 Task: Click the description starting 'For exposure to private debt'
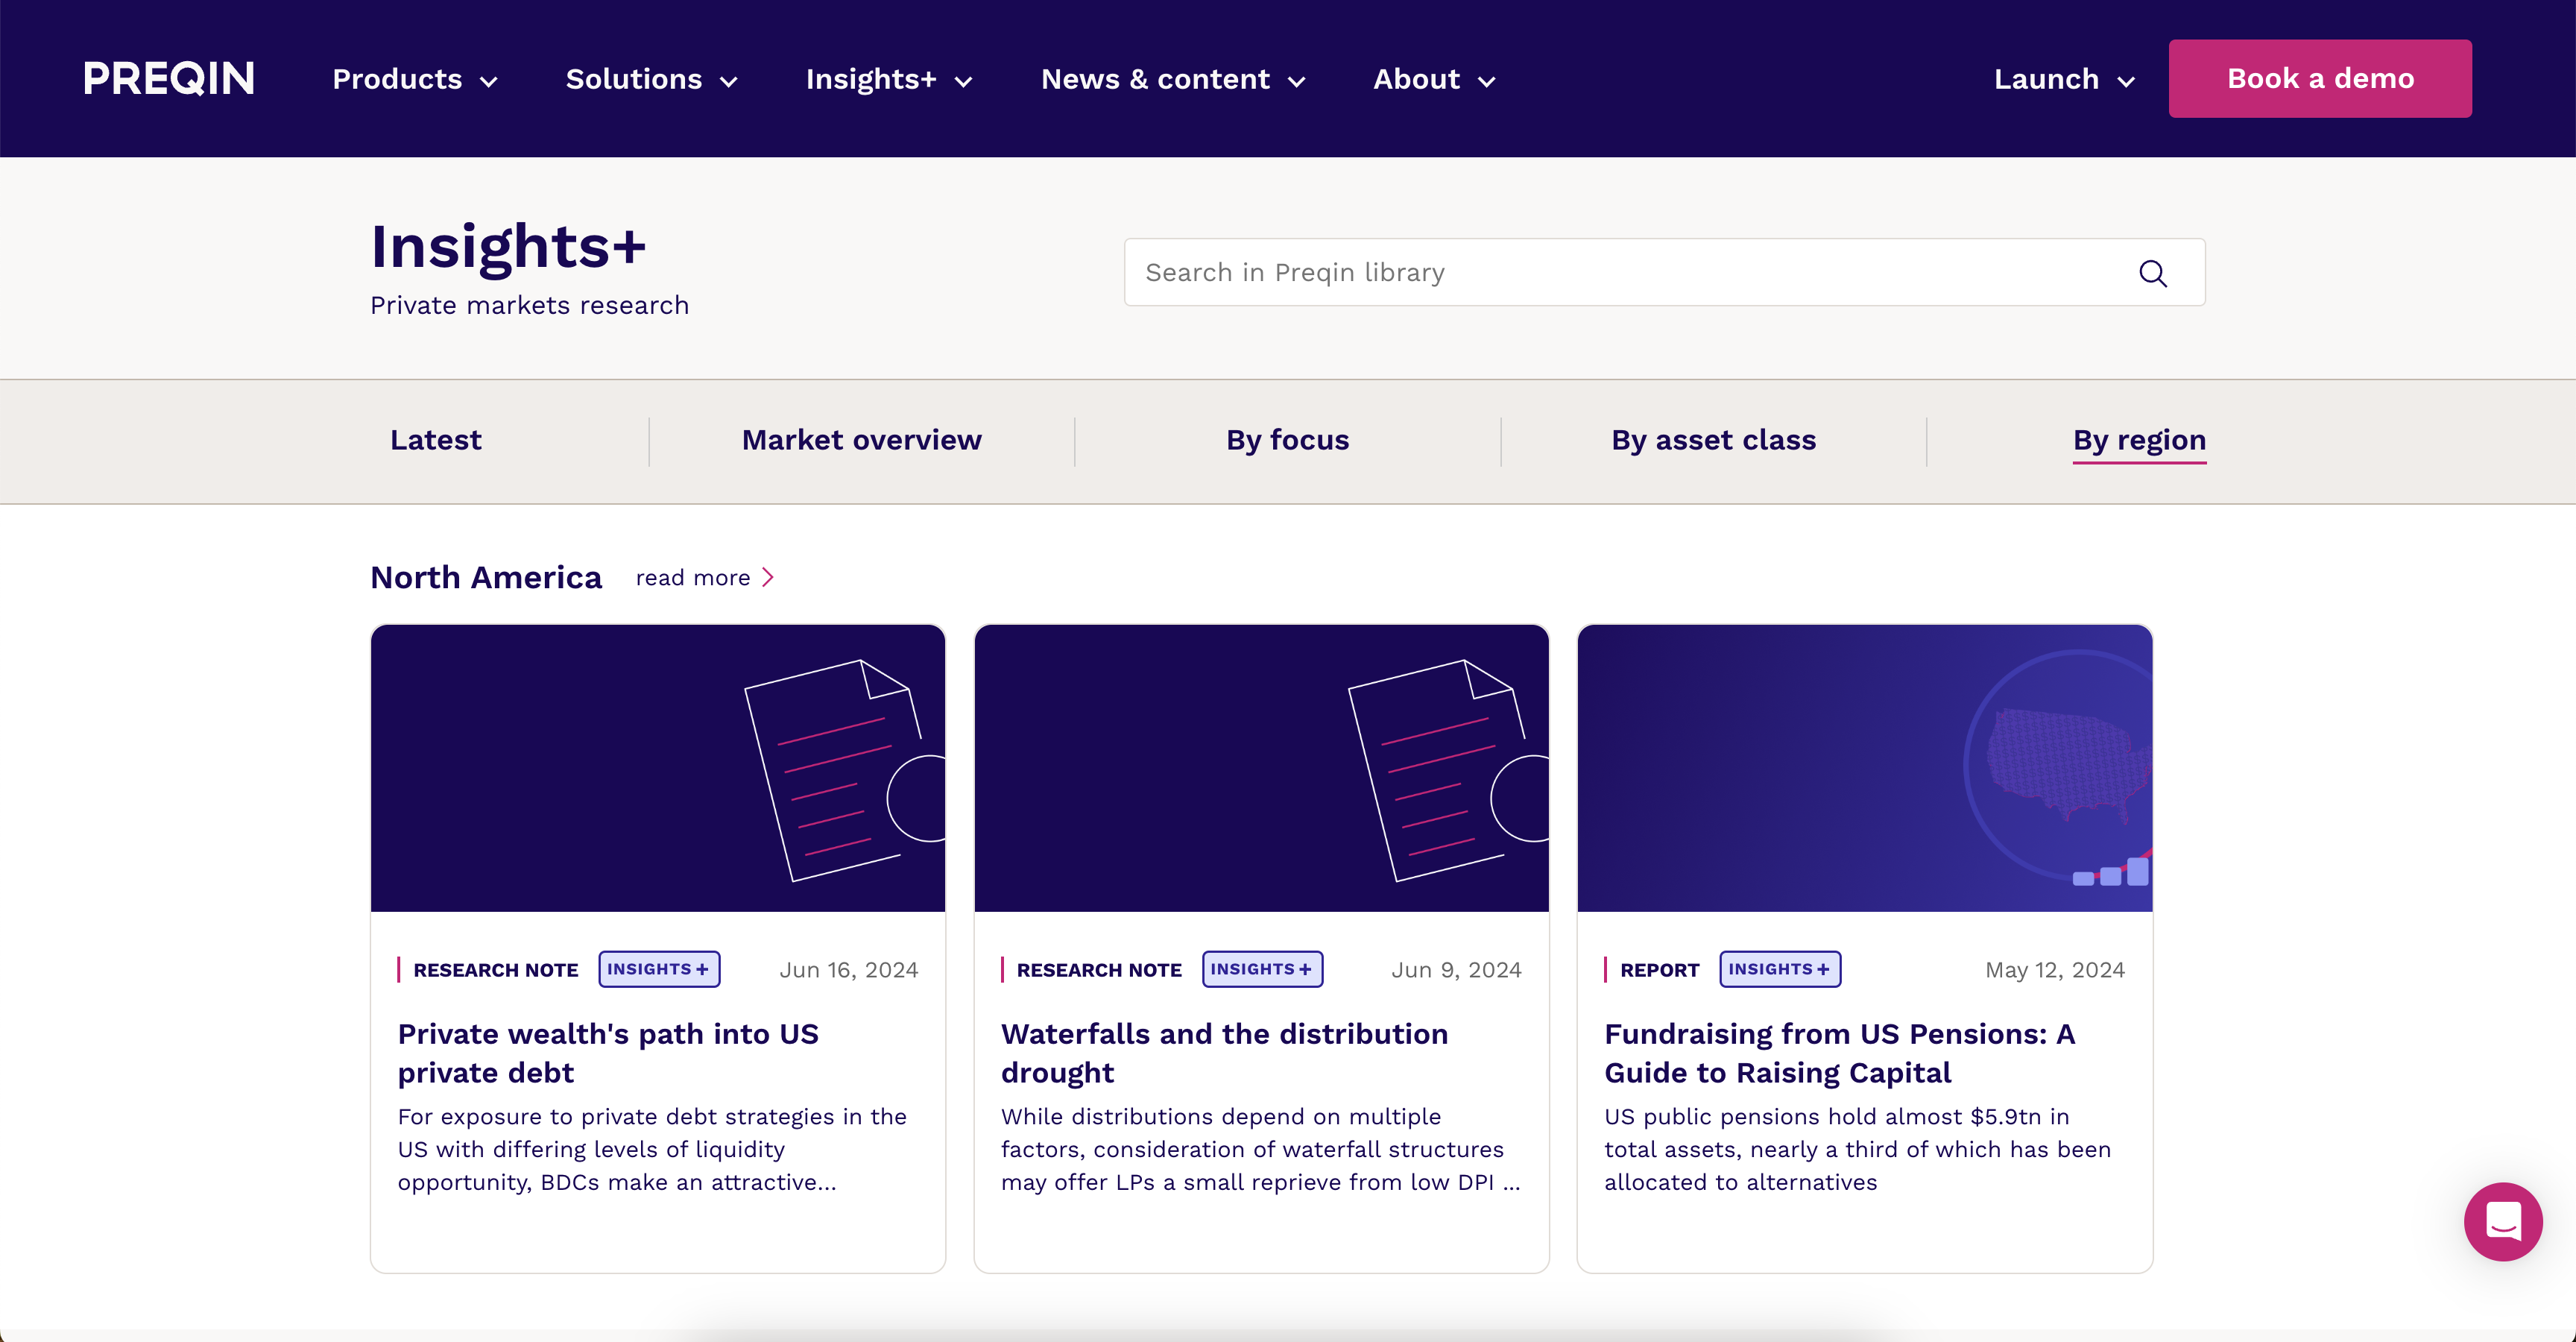tap(652, 1149)
